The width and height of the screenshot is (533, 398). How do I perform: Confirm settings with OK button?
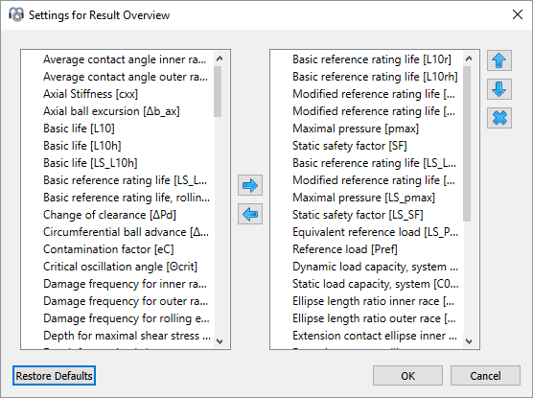pyautogui.click(x=407, y=376)
